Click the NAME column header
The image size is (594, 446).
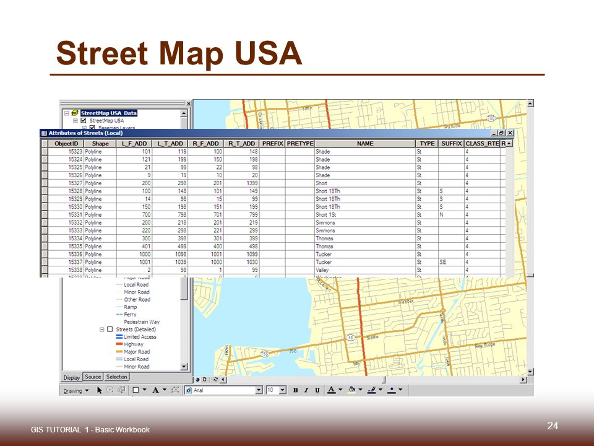tap(365, 144)
